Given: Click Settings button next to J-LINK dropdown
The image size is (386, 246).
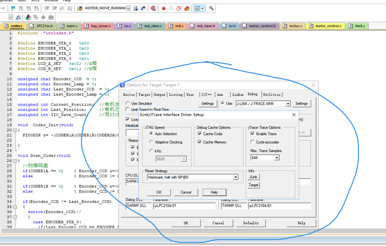Looking at the screenshot, I should coord(301,103).
